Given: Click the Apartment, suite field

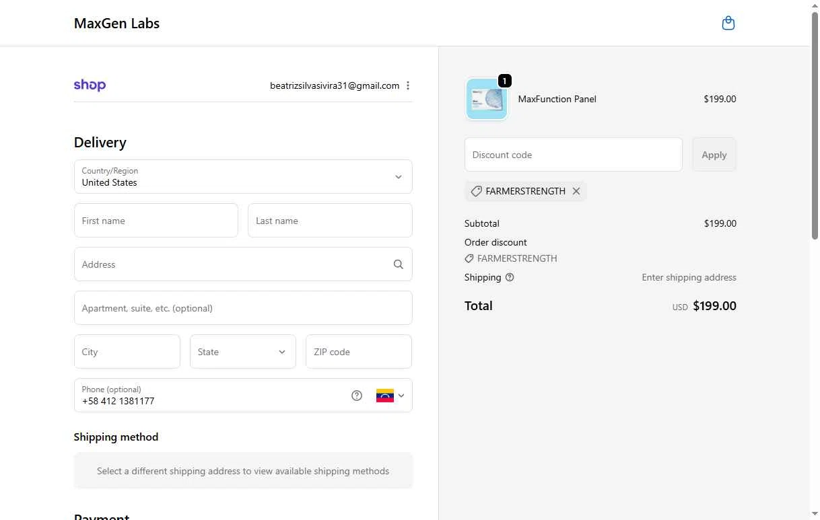Looking at the screenshot, I should 243,308.
